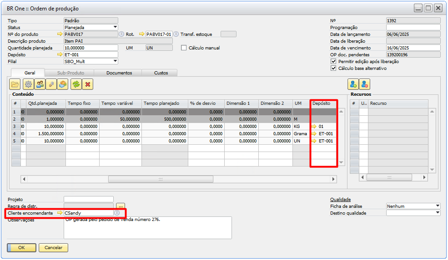This screenshot has height=260, width=448.
Task: Click the wrench tool toolbar icon
Action: pyautogui.click(x=51, y=84)
